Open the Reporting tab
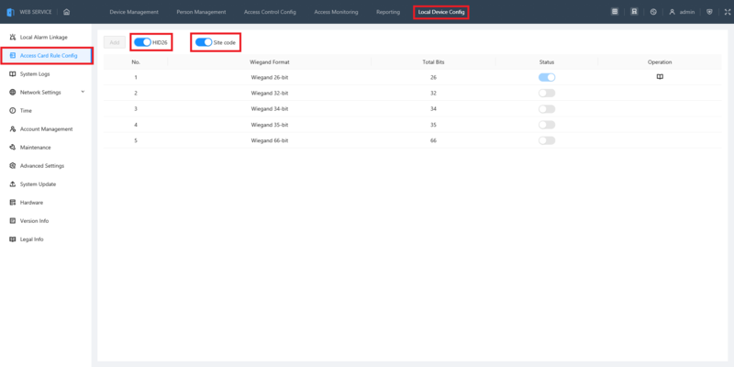 (388, 12)
